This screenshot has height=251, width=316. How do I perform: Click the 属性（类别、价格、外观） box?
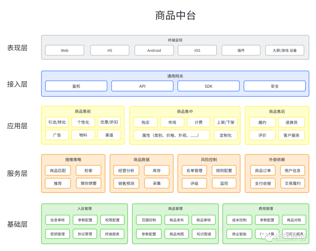coord(171,135)
